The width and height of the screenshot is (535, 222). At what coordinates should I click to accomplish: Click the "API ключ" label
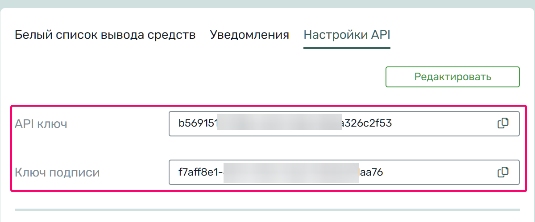[41, 124]
